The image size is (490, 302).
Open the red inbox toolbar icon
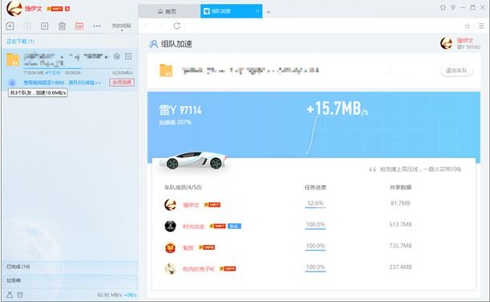(79, 26)
